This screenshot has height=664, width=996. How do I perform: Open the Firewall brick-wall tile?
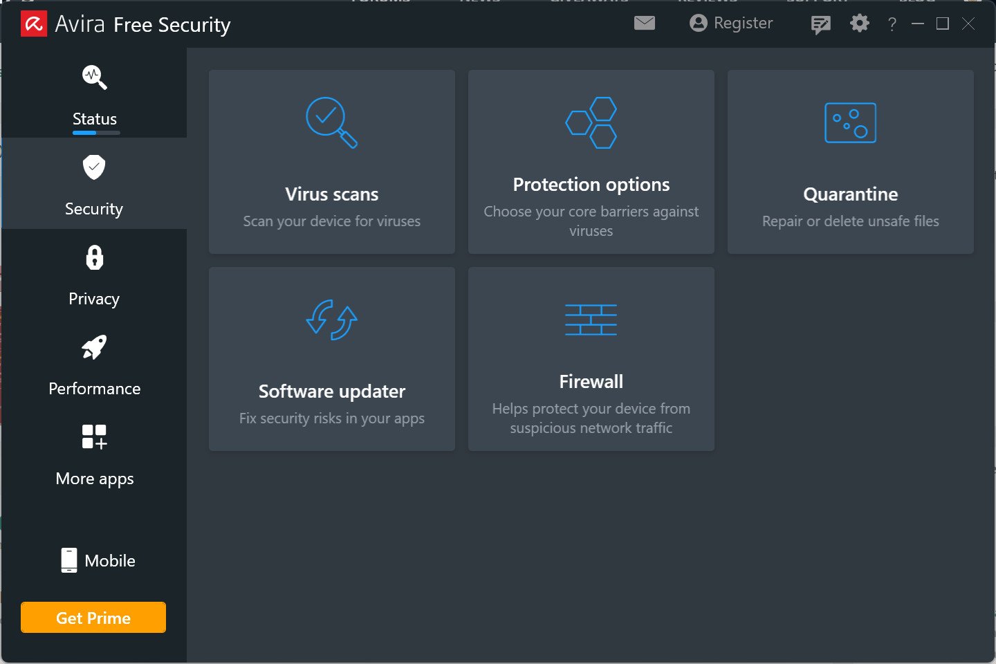point(591,359)
